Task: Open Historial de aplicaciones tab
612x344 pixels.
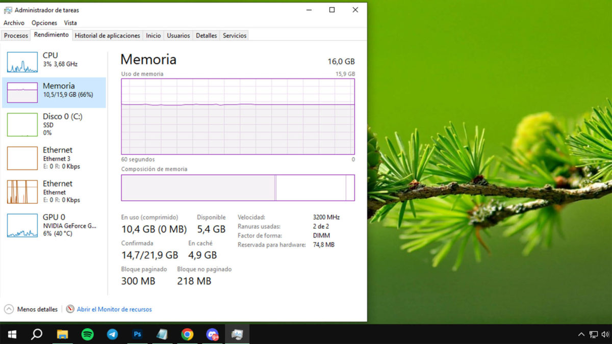Action: [107, 36]
